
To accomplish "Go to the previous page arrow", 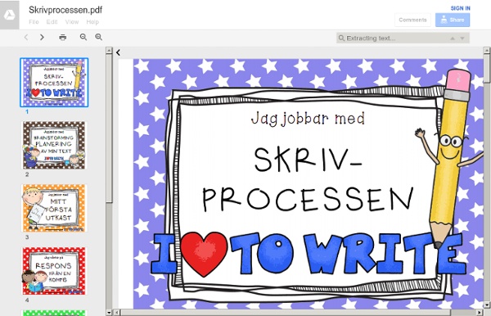I will click(26, 38).
